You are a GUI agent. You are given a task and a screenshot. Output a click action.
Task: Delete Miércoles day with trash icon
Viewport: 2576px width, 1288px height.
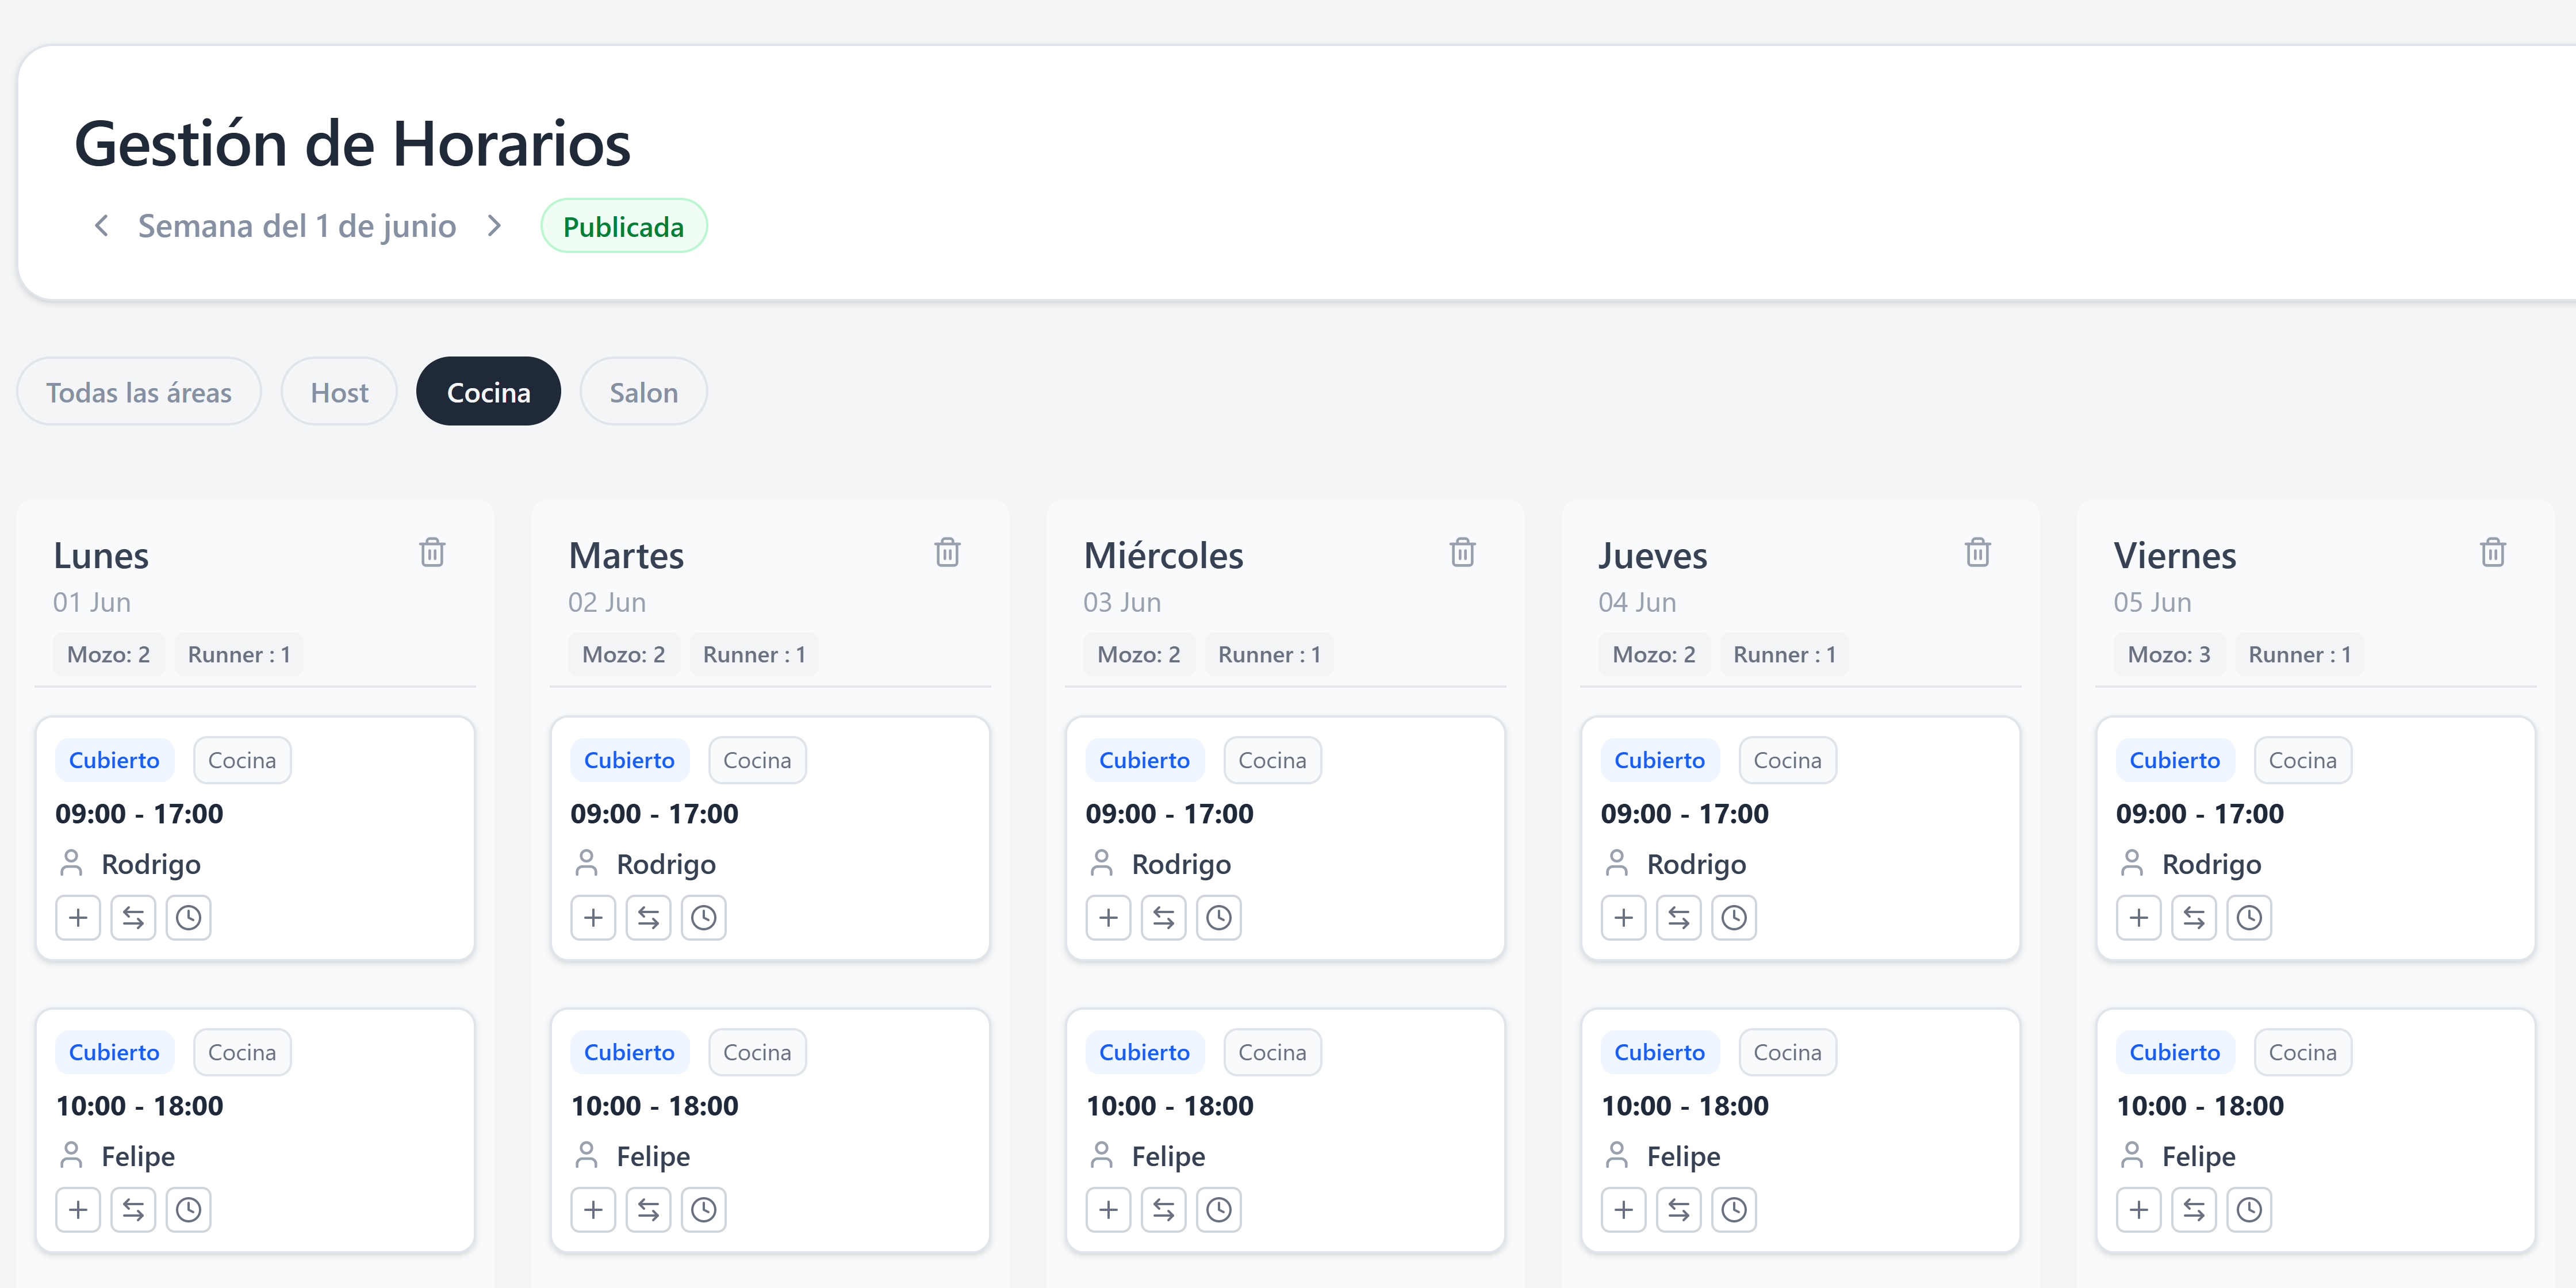coord(1462,552)
